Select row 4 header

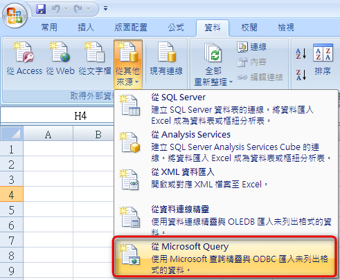point(12,195)
